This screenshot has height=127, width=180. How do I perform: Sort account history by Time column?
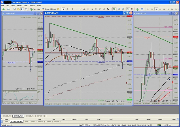coord(39,120)
